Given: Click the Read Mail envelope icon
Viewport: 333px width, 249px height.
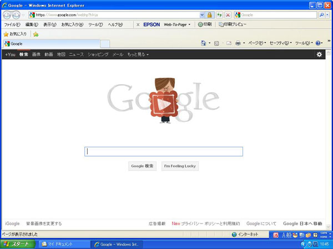Looking at the screenshot, I should [229, 43].
